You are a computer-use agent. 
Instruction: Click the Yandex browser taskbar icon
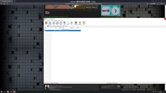click(8, 92)
